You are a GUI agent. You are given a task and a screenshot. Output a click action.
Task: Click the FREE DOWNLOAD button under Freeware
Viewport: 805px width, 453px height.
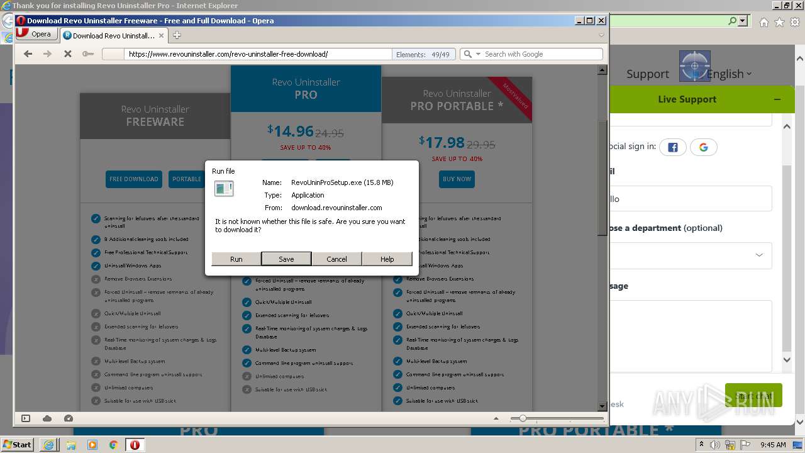pyautogui.click(x=134, y=179)
